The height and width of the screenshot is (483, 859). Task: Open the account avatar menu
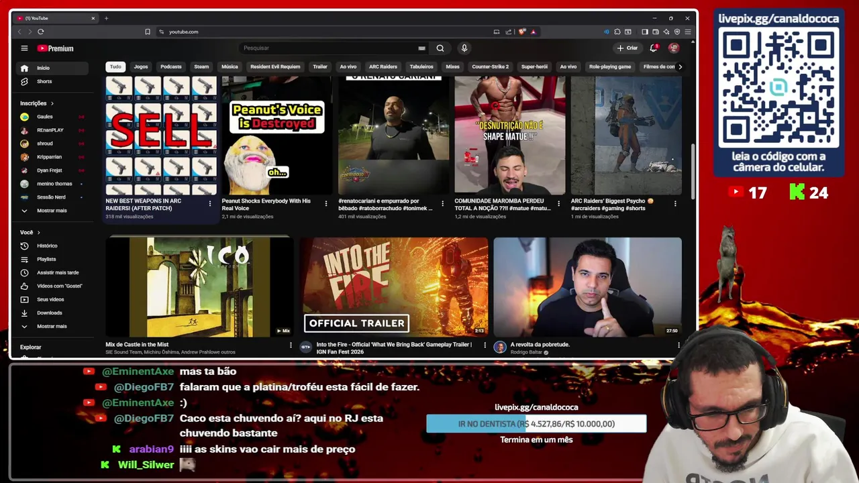click(674, 48)
